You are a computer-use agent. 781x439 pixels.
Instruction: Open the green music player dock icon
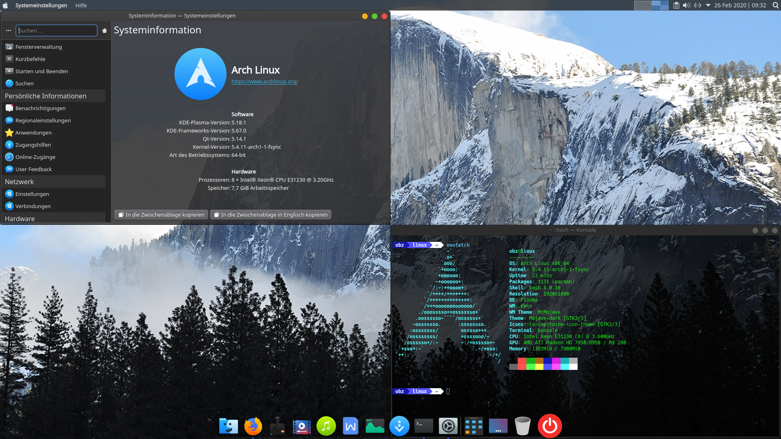(326, 426)
